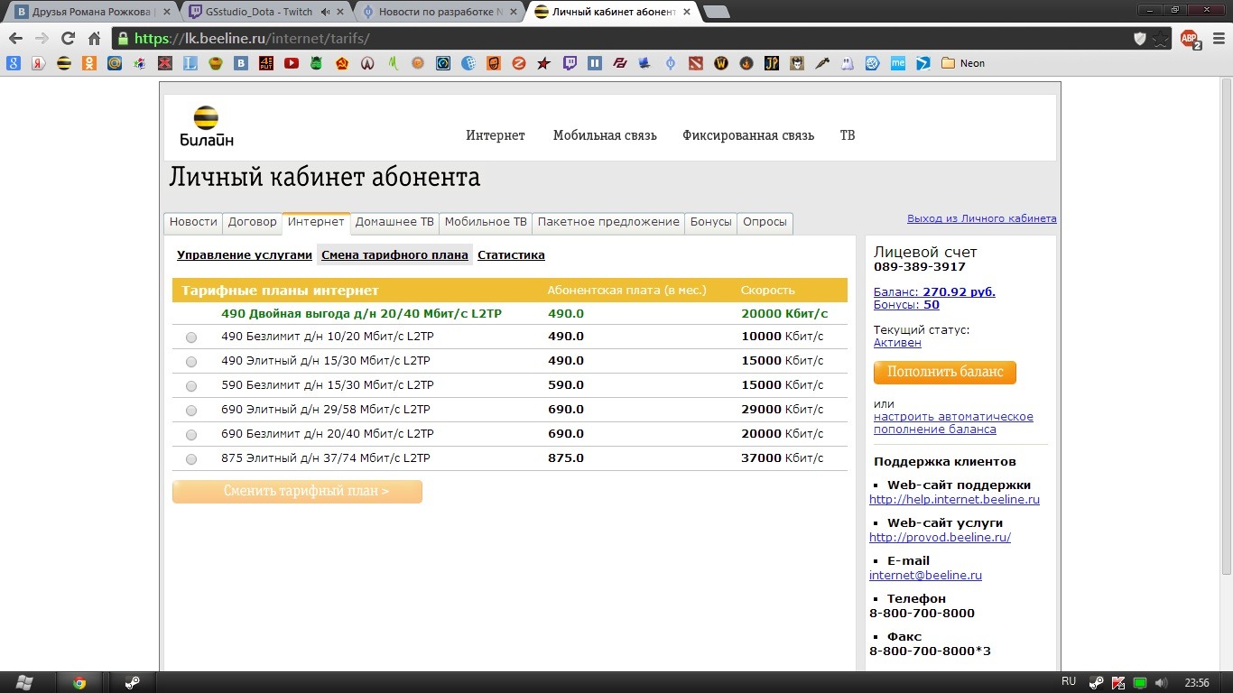Open the автоматическое пополнение баланса link
The image size is (1233, 693).
pos(953,423)
